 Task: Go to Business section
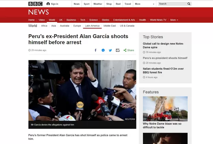pos(71,20)
